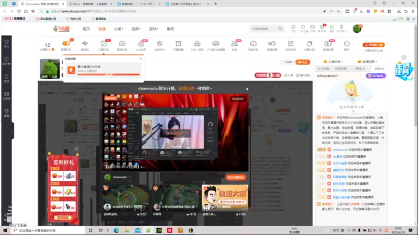418x235 pixels.
Task: Click shinemaster username in chat
Action: coord(341,150)
